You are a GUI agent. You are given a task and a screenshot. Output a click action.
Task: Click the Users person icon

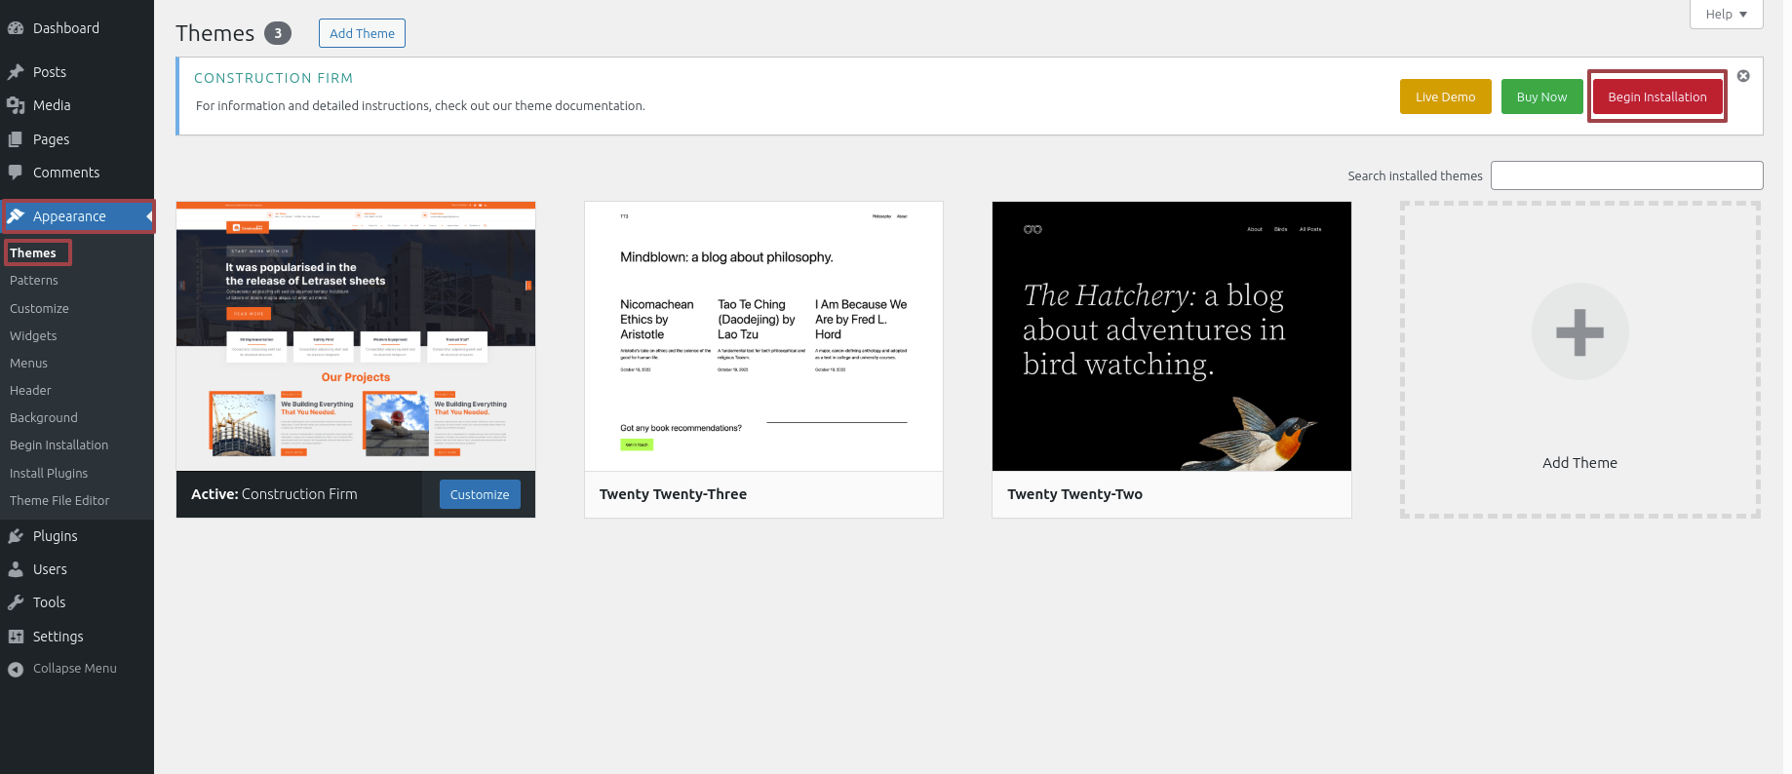pos(16,569)
